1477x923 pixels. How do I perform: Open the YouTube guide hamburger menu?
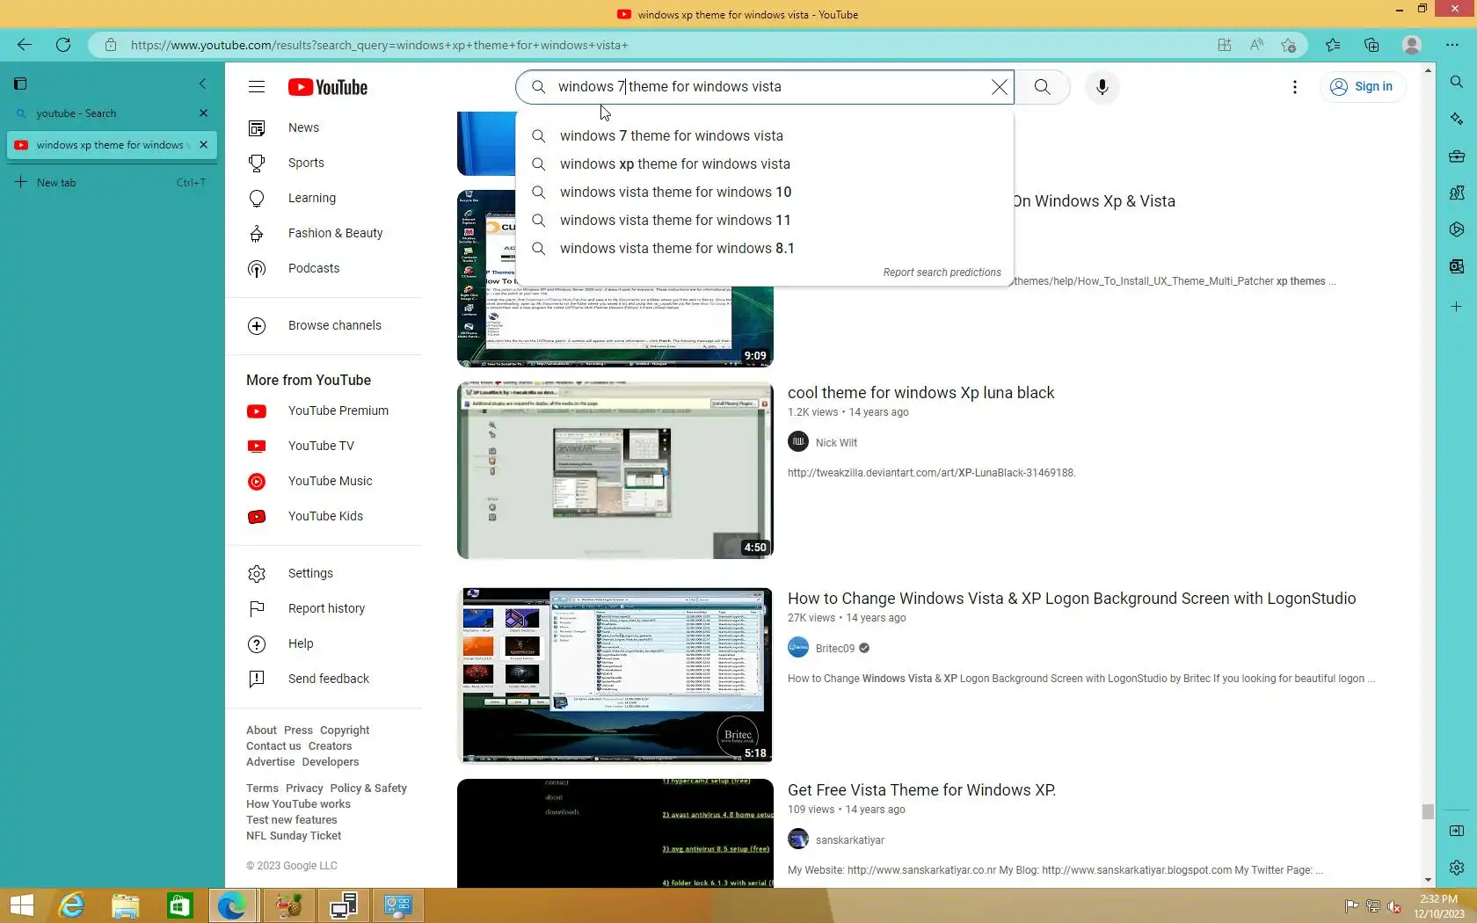pos(257,87)
